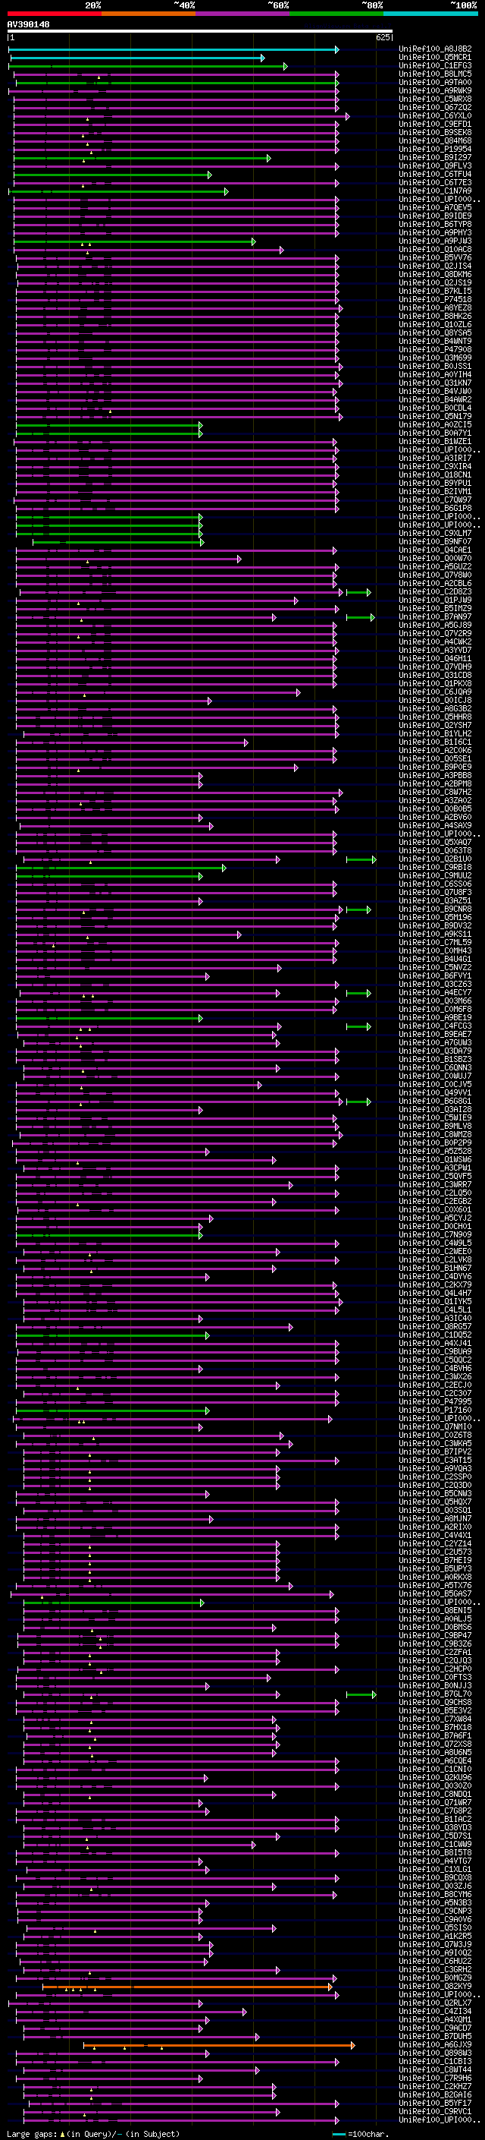The width and height of the screenshot is (485, 2140).
Task: Click the UniRef100_Q7V2R9 label
Action: click(x=435, y=633)
